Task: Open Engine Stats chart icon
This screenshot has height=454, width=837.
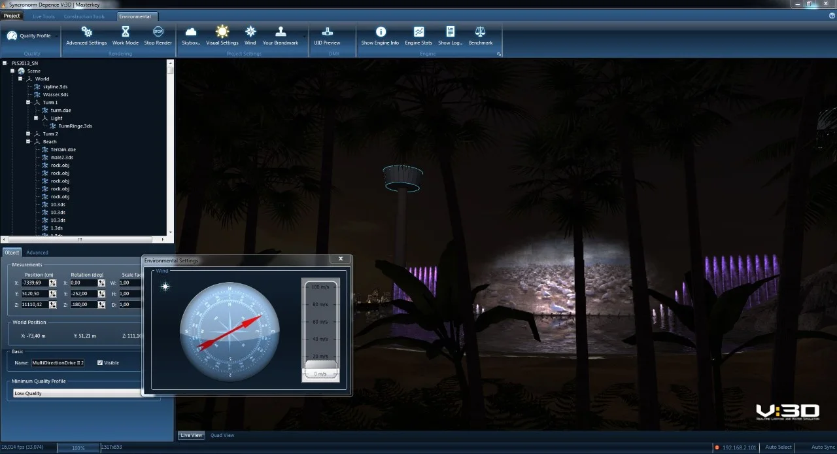Action: (x=418, y=31)
